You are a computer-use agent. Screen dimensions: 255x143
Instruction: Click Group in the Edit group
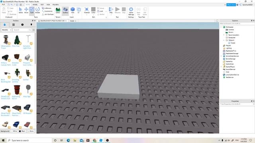tap(101, 8)
